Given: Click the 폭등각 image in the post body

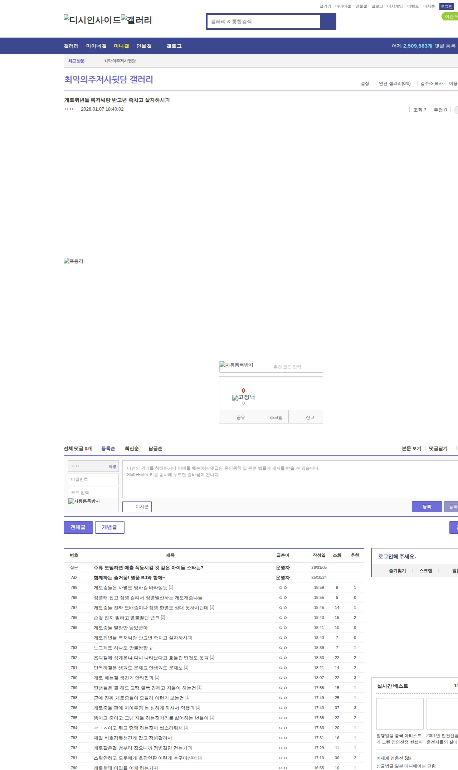Looking at the screenshot, I should click(73, 261).
